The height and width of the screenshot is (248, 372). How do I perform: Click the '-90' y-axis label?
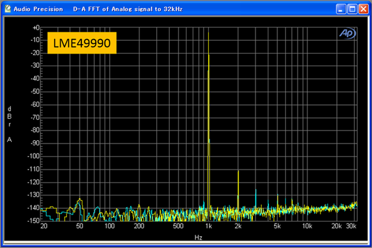tap(35, 143)
